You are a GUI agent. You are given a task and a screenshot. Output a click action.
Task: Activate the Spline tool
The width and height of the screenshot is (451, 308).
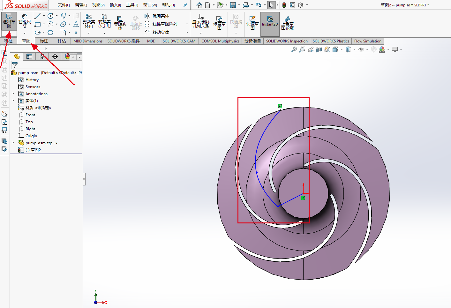pyautogui.click(x=63, y=15)
